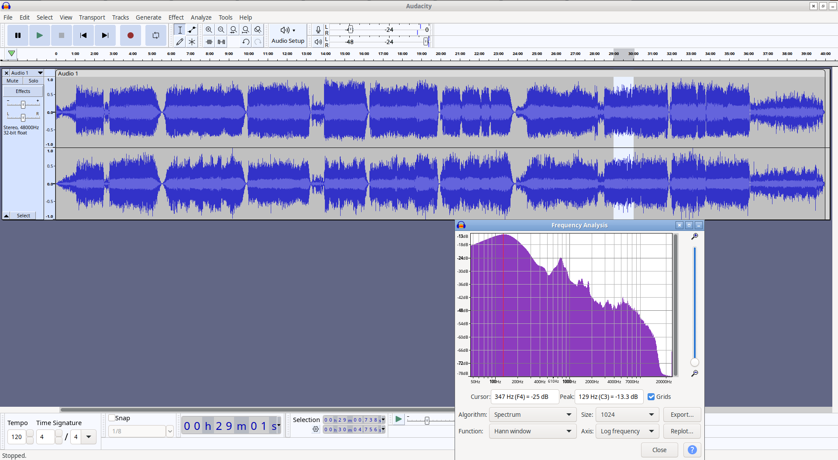Toggle the Loop button
The width and height of the screenshot is (838, 460).
pos(156,35)
